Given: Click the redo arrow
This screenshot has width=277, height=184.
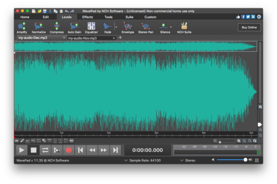Looking at the screenshot, I should [x=72, y=11].
